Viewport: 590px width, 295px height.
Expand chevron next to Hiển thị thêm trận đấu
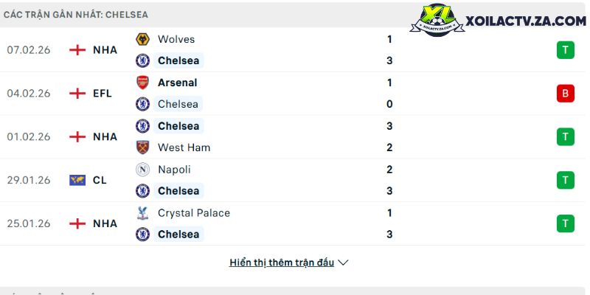coord(343,263)
